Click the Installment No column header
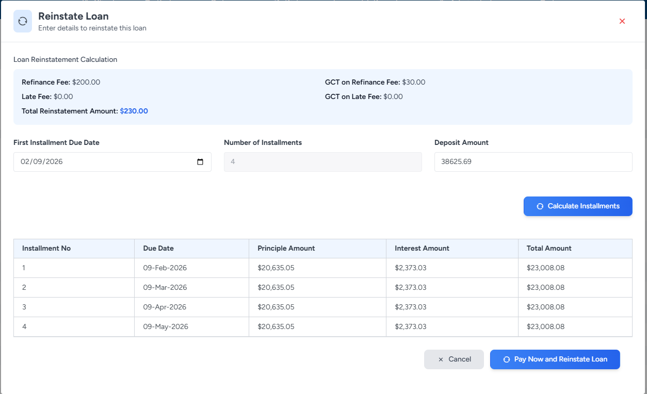 point(46,249)
